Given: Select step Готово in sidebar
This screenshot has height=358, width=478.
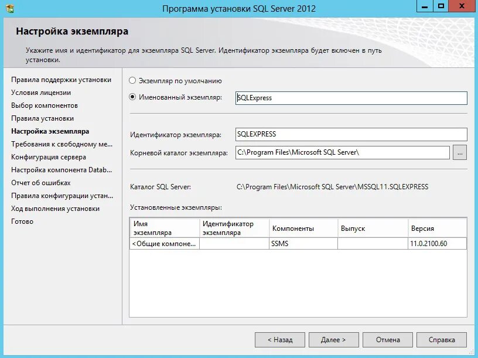Looking at the screenshot, I should pyautogui.click(x=22, y=221).
